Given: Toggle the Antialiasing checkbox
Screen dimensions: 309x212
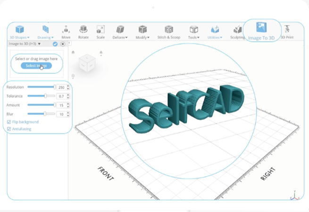Looking at the screenshot, I should coord(9,129).
